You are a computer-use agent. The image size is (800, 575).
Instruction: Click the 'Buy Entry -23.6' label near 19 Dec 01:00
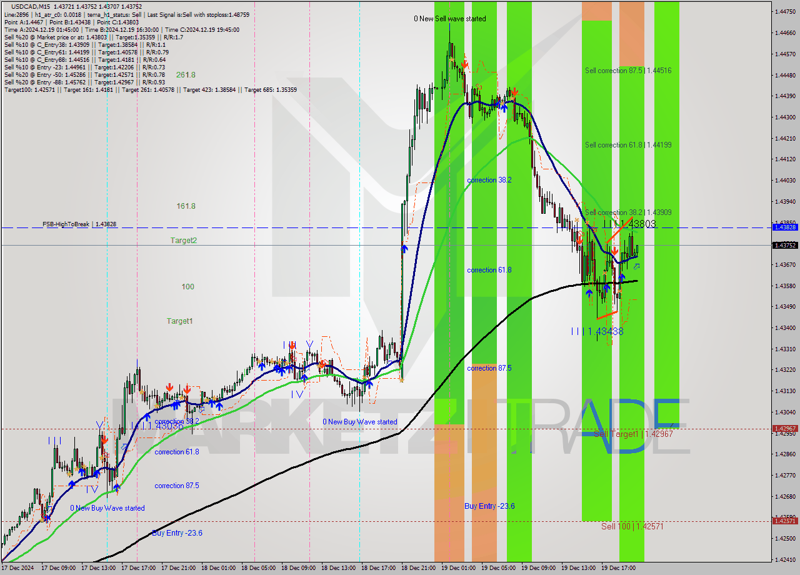pyautogui.click(x=489, y=506)
